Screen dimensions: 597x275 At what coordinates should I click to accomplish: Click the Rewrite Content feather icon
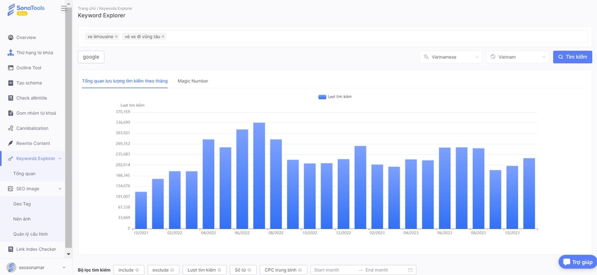pyautogui.click(x=11, y=143)
